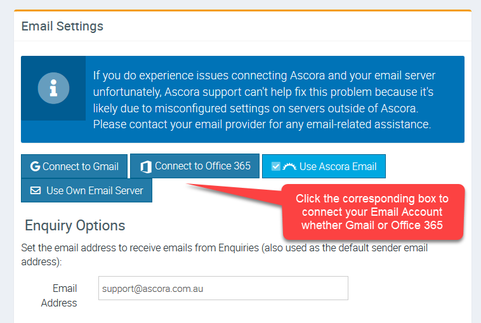The height and width of the screenshot is (323, 481).
Task: Click the info circle icon in the banner
Action: 53,88
